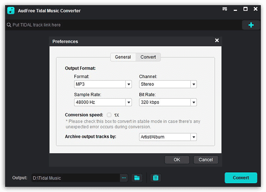The image size is (266, 192).
Task: Click the search magnifier icon
Action: (x=9, y=25)
